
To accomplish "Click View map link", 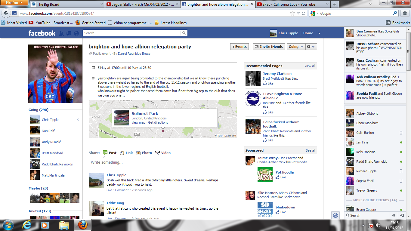I will pos(138,122).
